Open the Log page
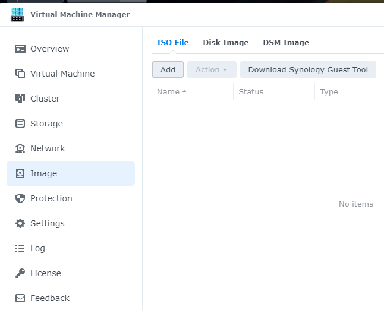The image size is (384, 310). tap(71, 248)
